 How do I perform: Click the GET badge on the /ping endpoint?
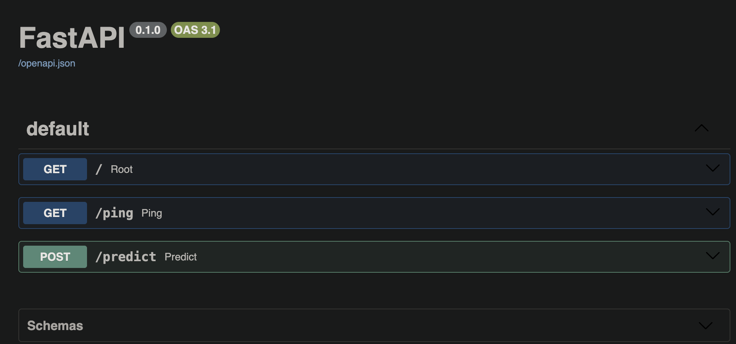click(55, 213)
